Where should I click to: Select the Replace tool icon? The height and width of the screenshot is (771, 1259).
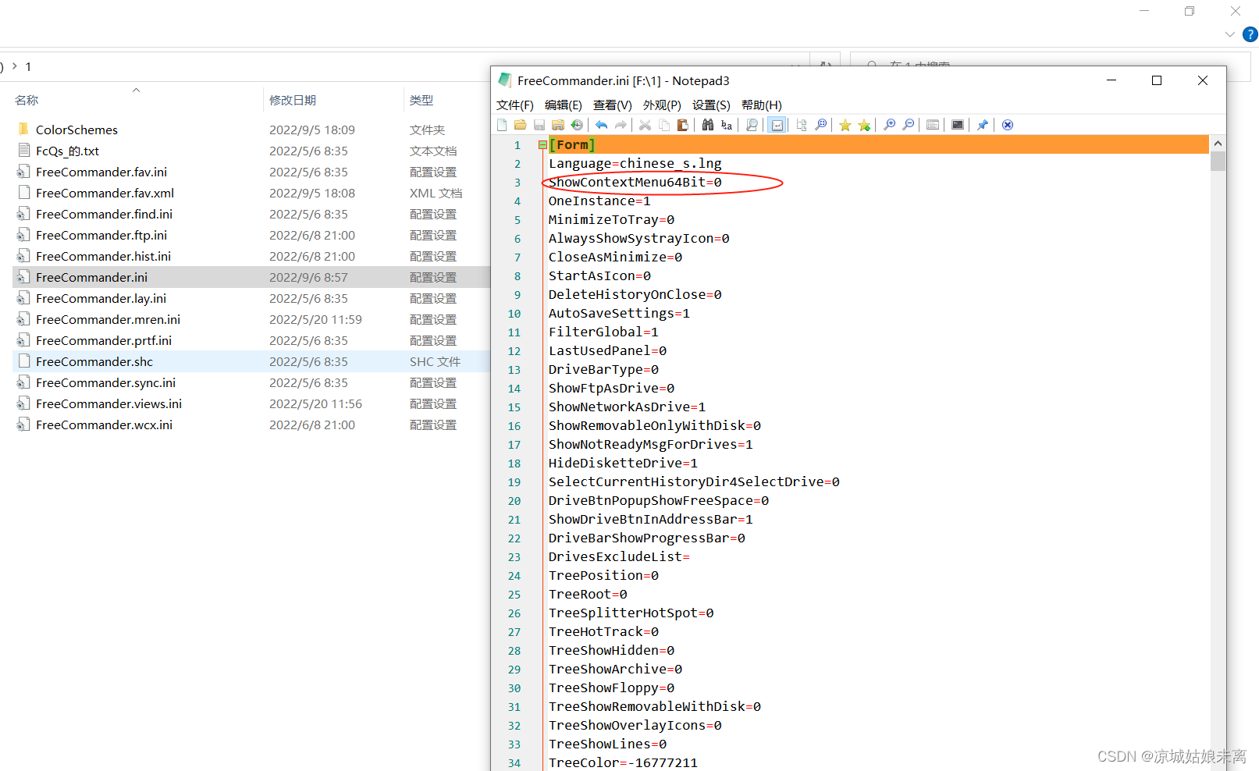(x=726, y=125)
